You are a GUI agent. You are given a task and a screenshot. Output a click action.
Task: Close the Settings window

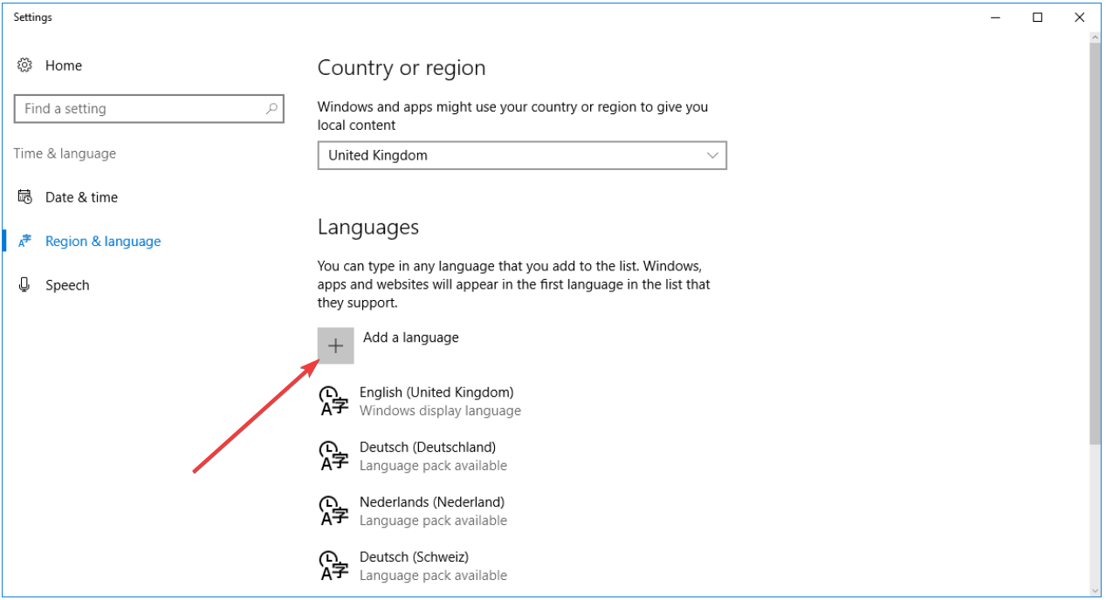tap(1079, 17)
